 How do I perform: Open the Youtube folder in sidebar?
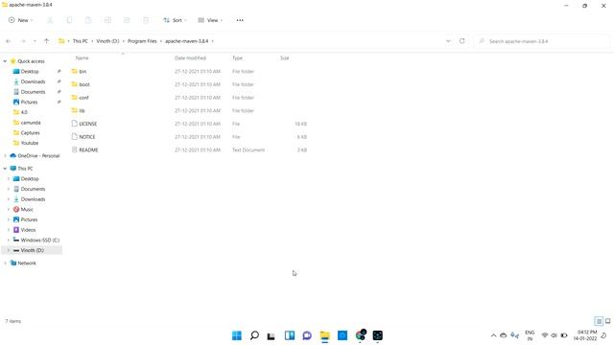[30, 143]
